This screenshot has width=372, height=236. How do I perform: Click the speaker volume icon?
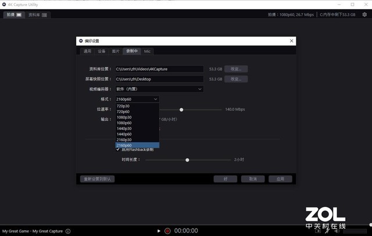pyautogui.click(x=337, y=231)
